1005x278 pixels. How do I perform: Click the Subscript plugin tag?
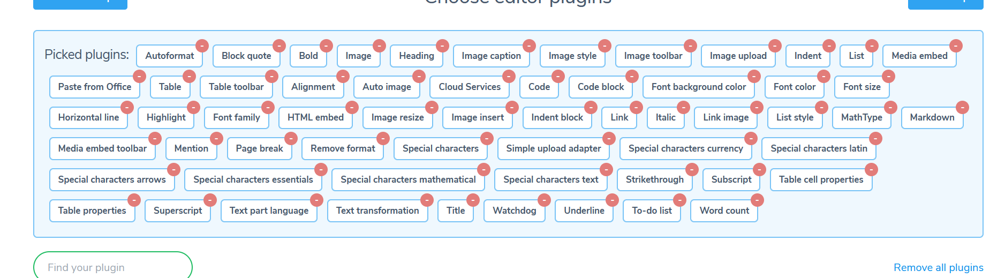point(731,179)
